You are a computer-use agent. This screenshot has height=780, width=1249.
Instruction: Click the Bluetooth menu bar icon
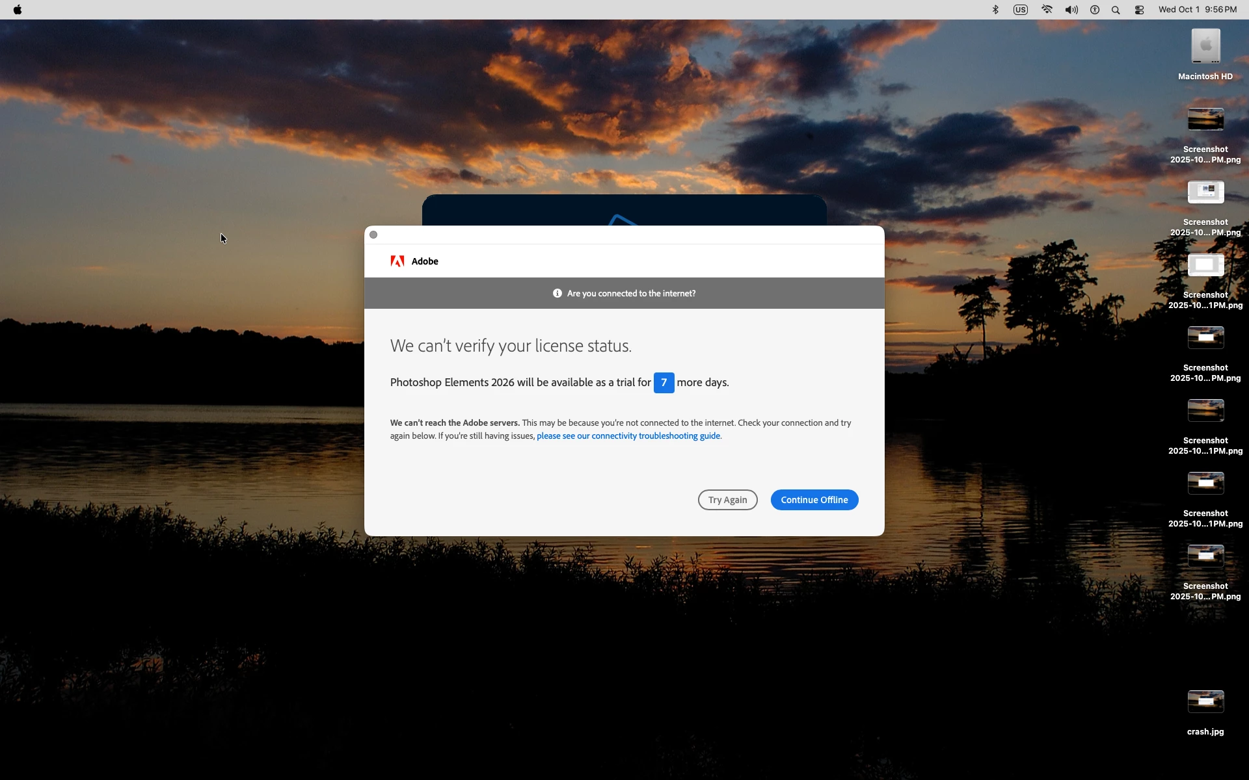pos(995,10)
